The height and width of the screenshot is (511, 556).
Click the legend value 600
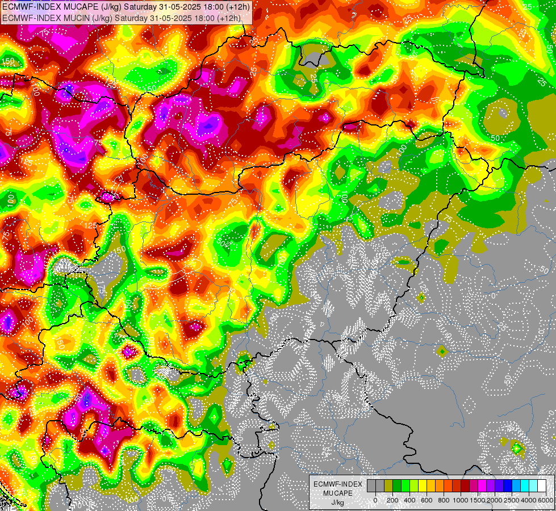pos(427,500)
